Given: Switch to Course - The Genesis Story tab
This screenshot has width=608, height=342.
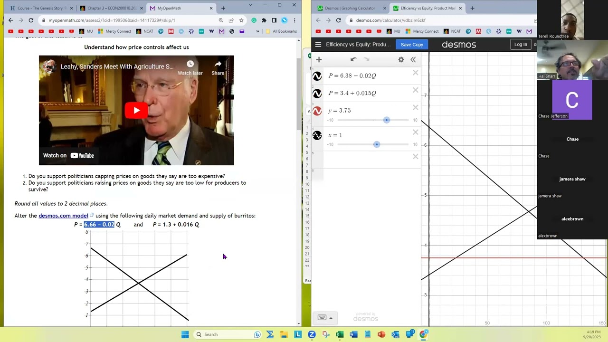Looking at the screenshot, I should (41, 8).
